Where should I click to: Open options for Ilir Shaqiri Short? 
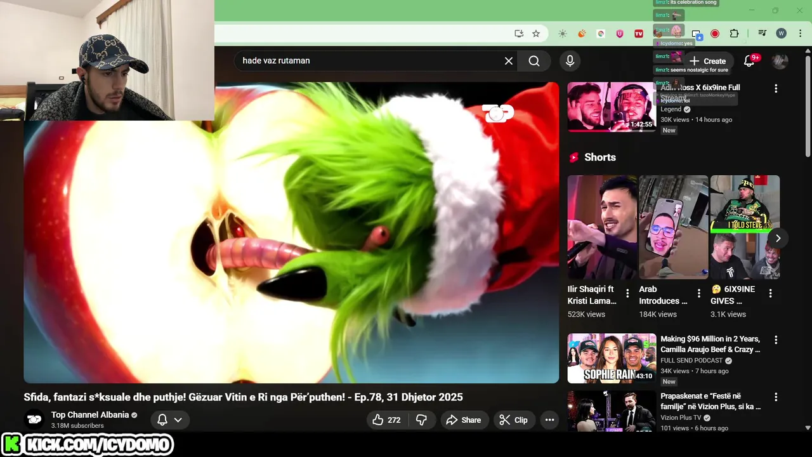627,293
